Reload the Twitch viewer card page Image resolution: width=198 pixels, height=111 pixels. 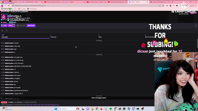pos(9,6)
